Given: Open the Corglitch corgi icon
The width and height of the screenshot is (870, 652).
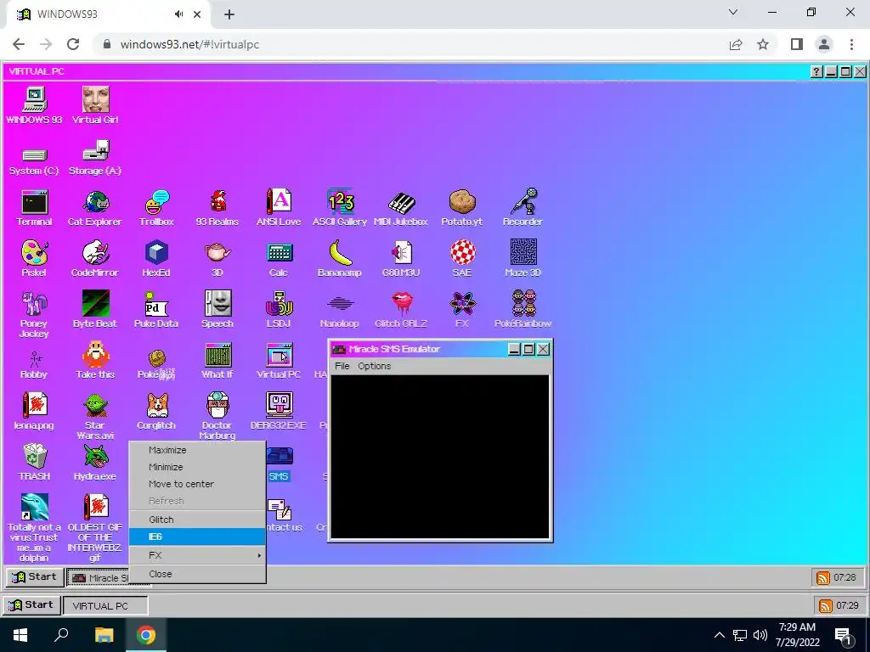Looking at the screenshot, I should (156, 412).
